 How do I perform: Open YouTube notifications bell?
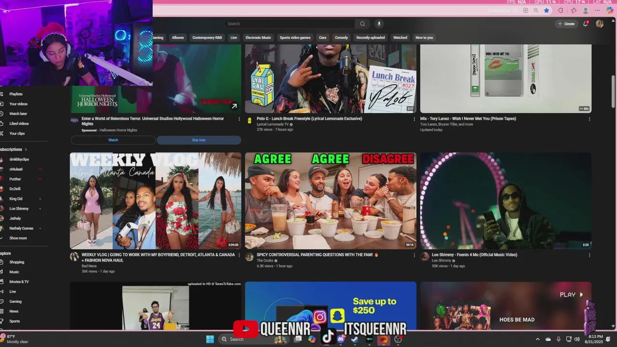click(586, 24)
